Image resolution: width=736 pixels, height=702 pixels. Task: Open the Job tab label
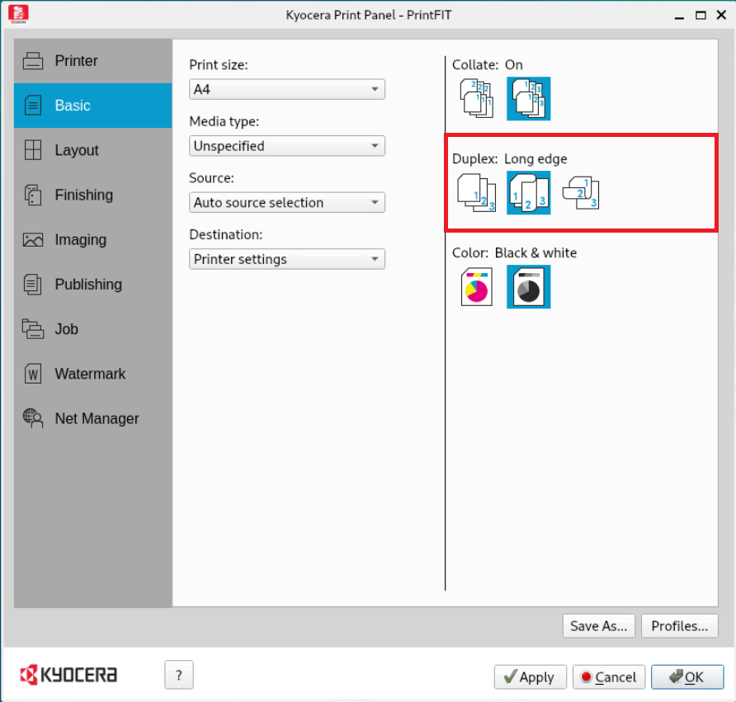tap(66, 329)
